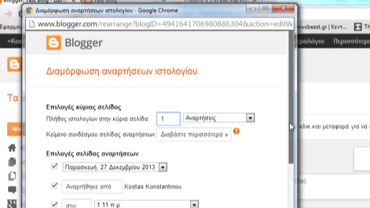This screenshot has height=208, width=370.
Task: Click the Chrome icon in popup title bar
Action: point(29,11)
